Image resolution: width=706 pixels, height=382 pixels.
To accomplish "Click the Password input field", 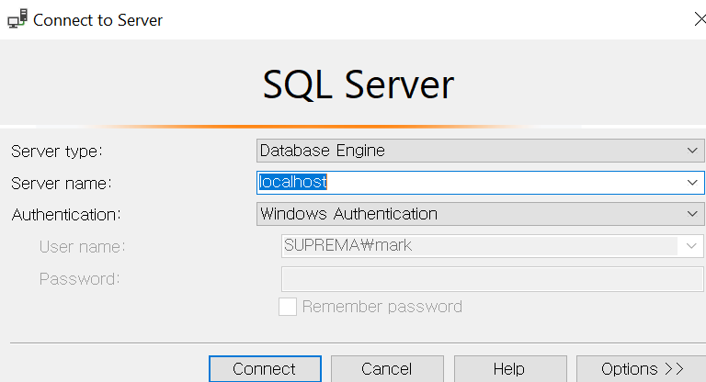I will 492,279.
